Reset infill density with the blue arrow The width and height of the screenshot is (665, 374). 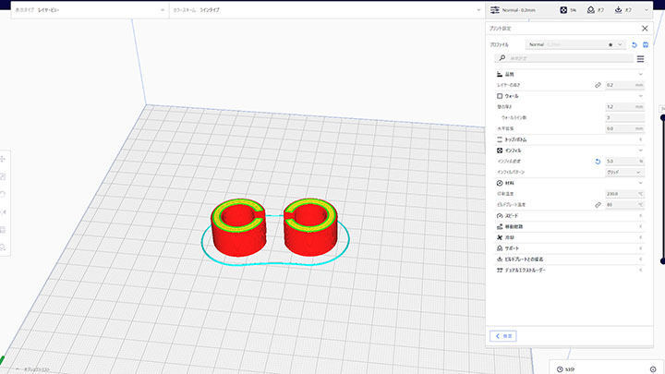(x=598, y=161)
